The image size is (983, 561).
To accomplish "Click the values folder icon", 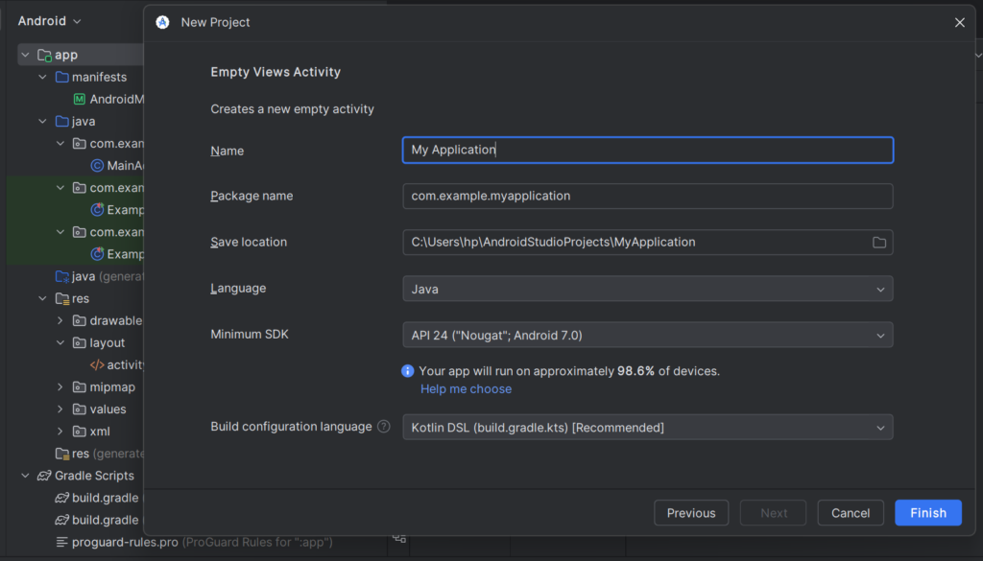I will [x=79, y=409].
